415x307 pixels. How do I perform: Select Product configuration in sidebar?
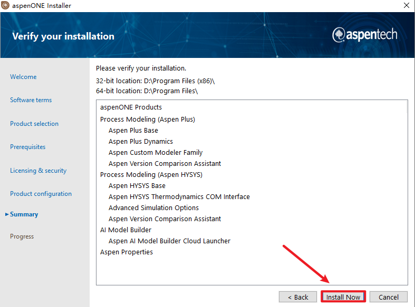pyautogui.click(x=41, y=194)
